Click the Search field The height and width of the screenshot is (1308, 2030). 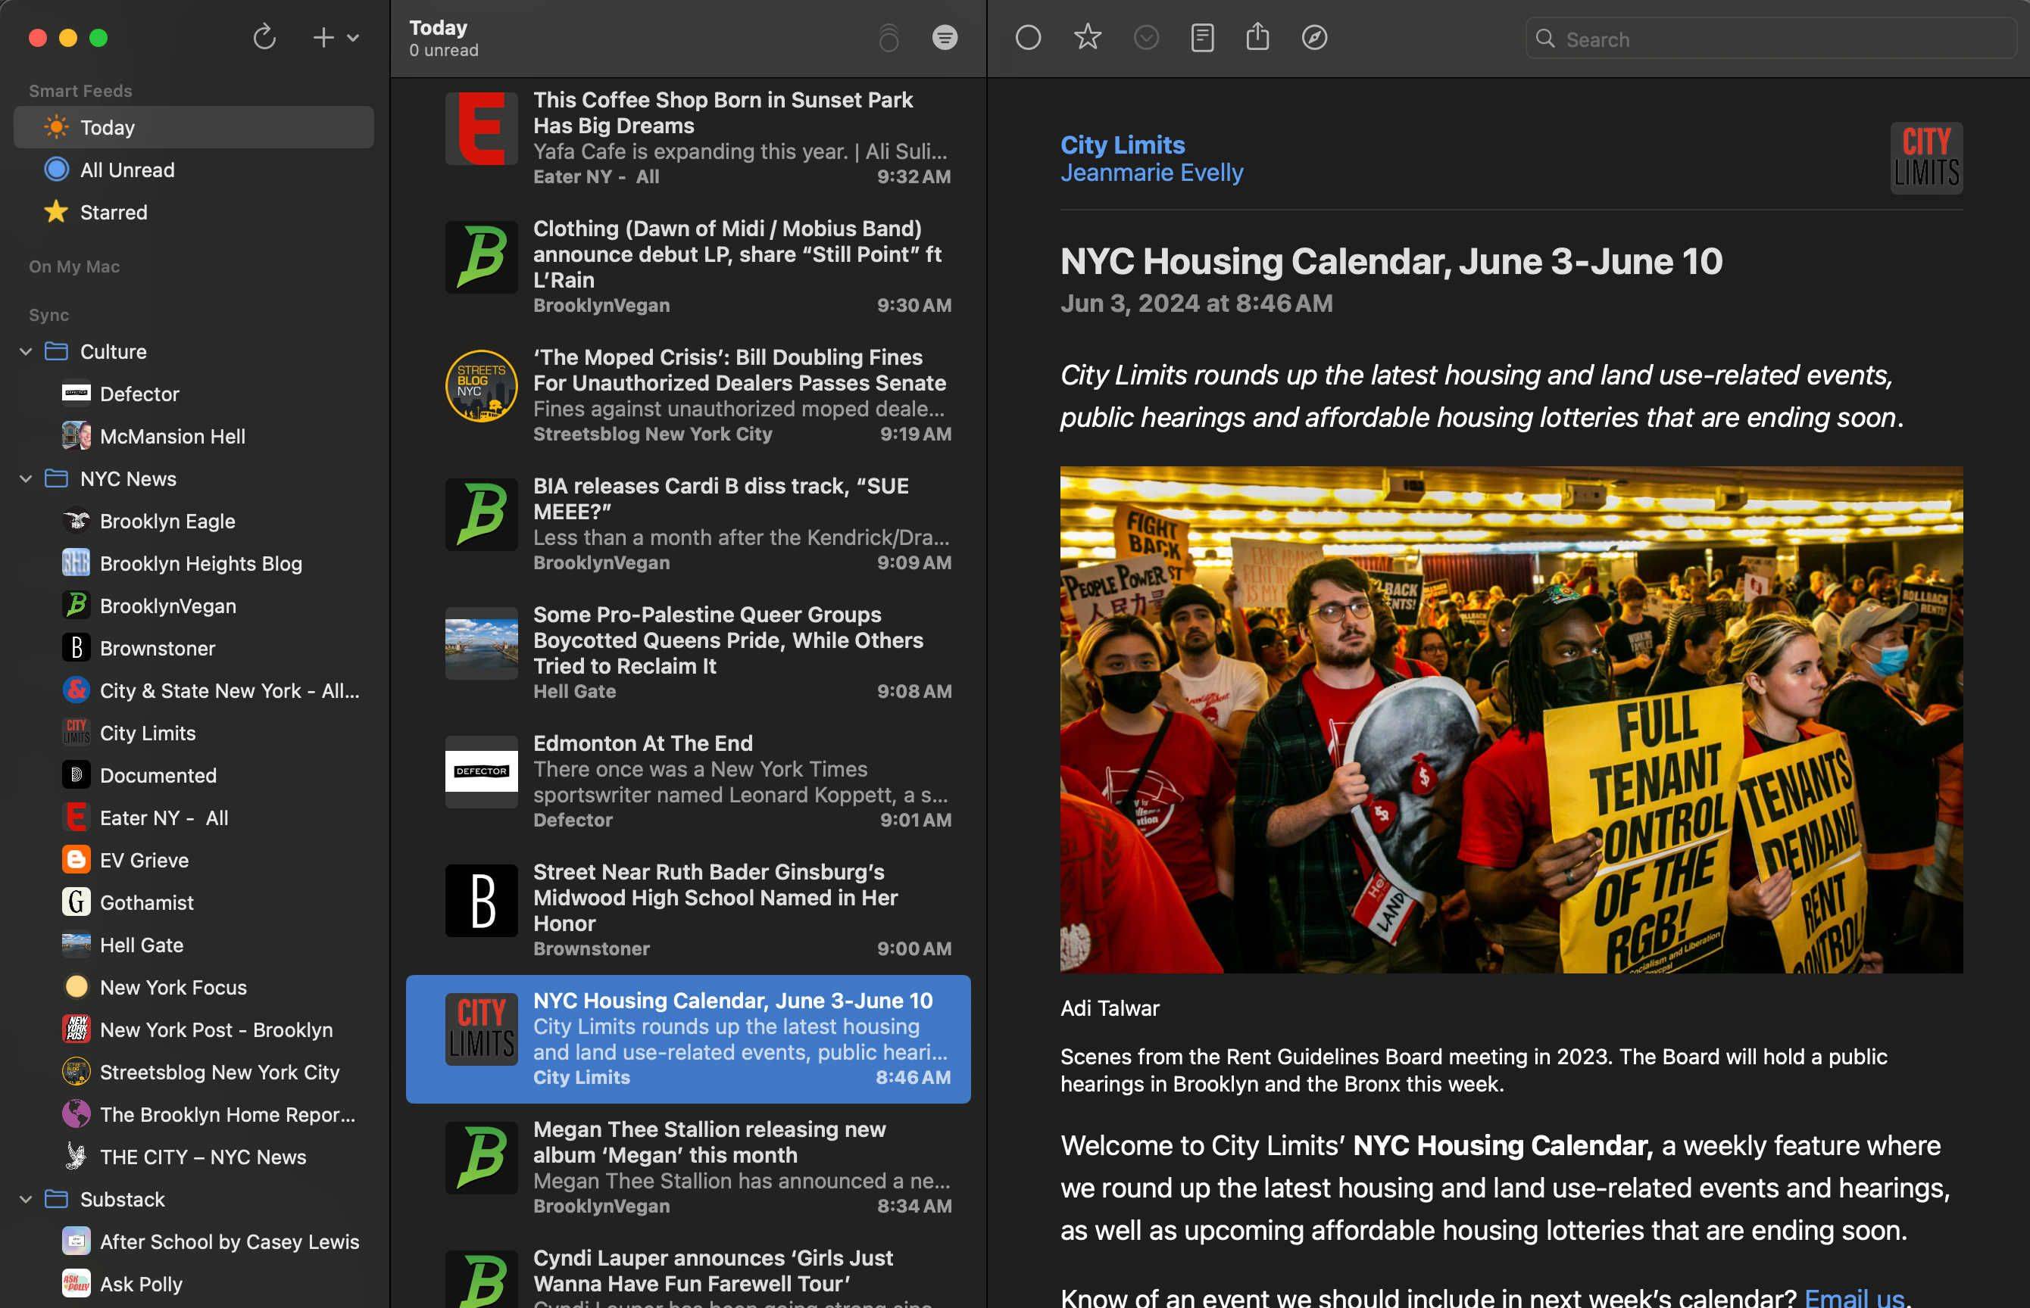1771,39
